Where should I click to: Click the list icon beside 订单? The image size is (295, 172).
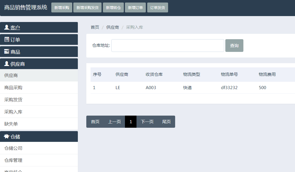point(7,39)
